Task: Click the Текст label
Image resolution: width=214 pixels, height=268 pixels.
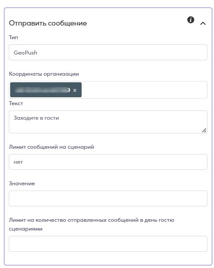Action: [16, 103]
